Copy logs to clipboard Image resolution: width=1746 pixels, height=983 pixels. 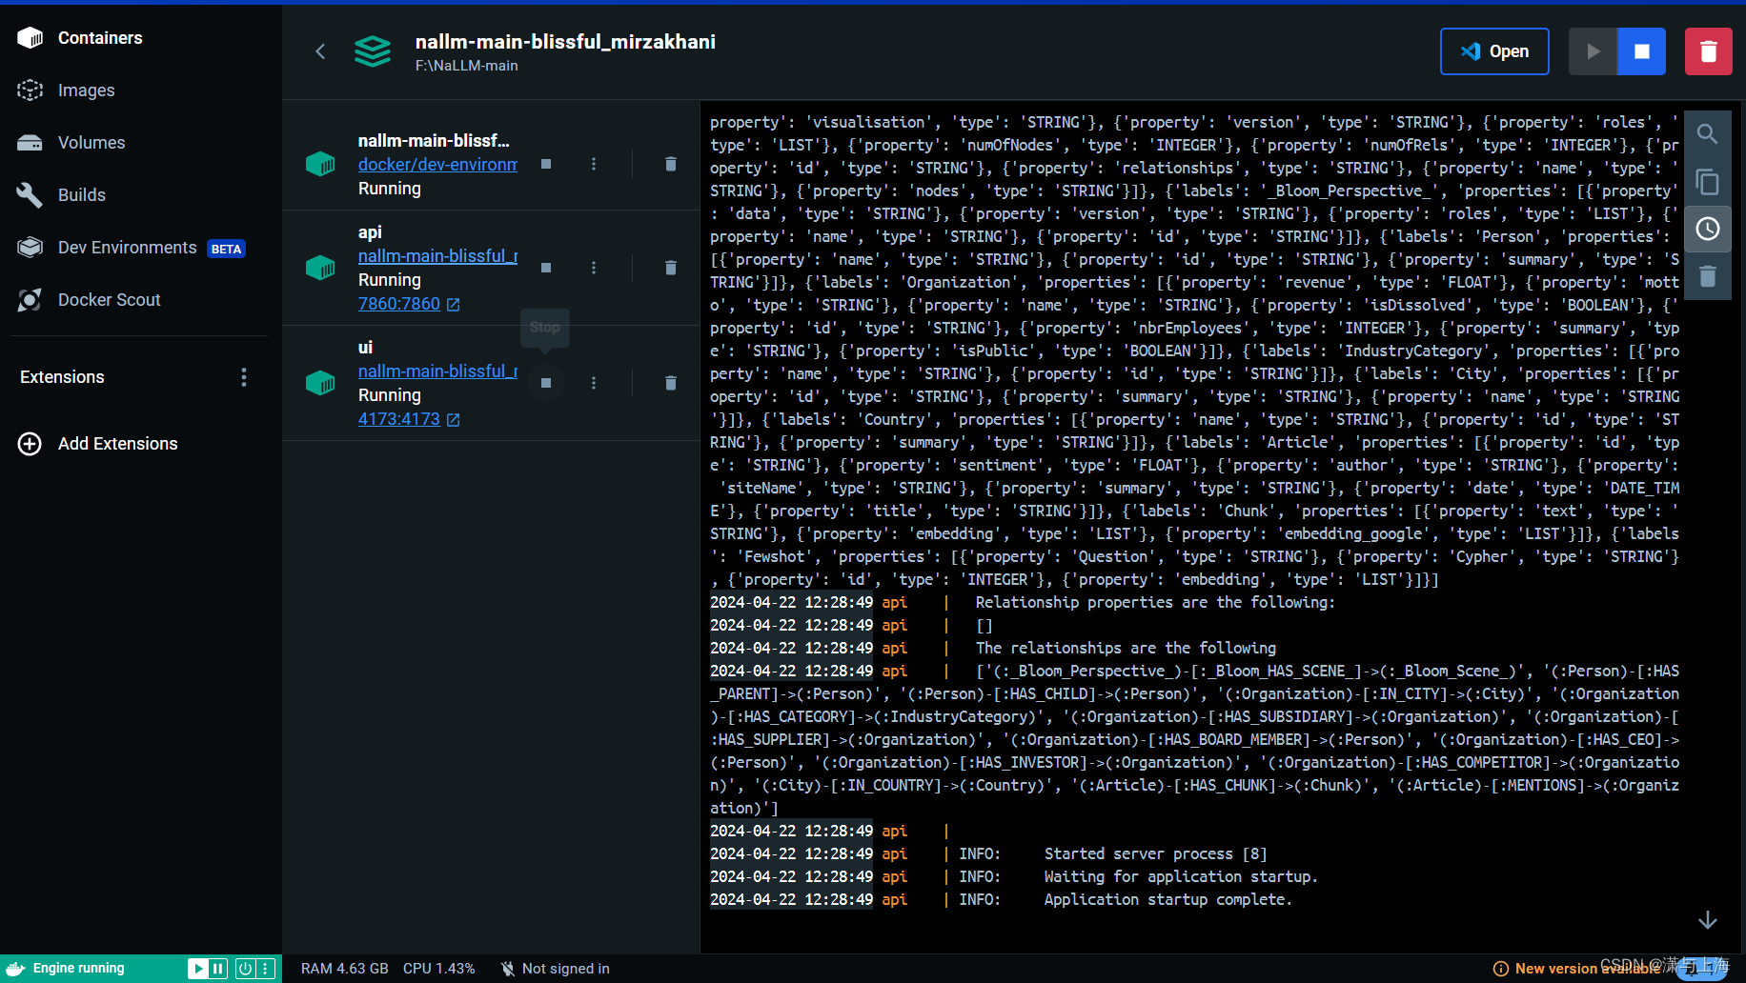coord(1708,182)
